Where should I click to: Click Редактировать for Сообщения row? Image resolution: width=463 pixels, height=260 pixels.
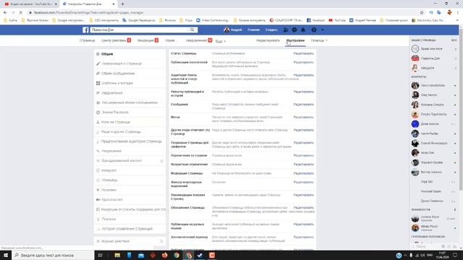304,104
